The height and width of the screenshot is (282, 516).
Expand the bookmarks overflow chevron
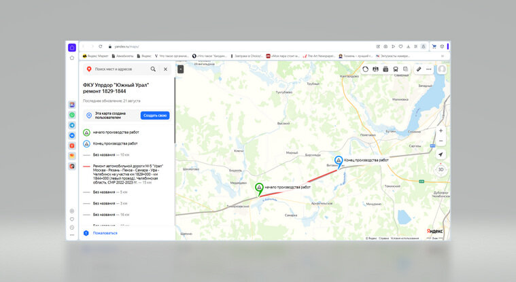(443, 56)
